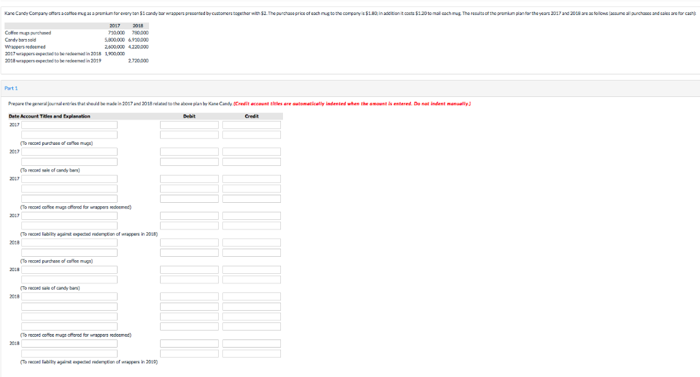
Task: Click the 2,720,000 expected redemption value
Action: click(138, 61)
